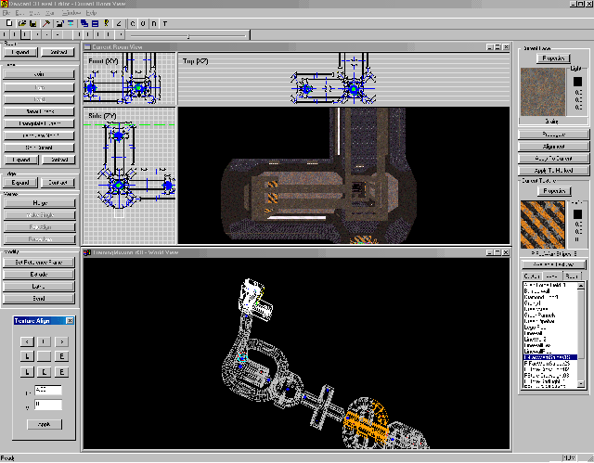Screen dimensions: 594x463
Task: Click the letter C toolbar button
Action: 133,23
